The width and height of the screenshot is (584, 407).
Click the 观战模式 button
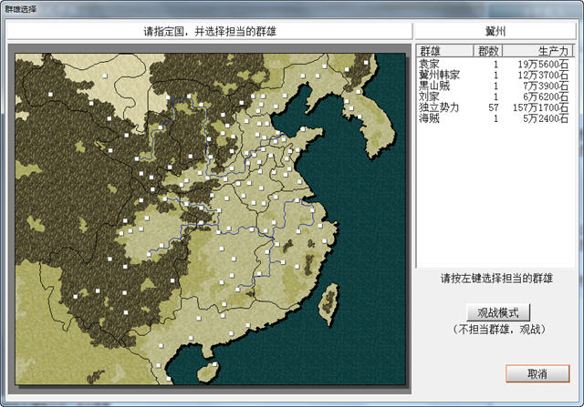point(498,312)
